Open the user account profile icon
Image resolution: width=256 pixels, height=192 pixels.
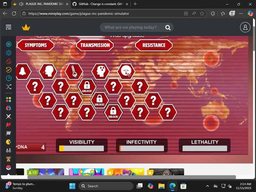tap(245, 27)
